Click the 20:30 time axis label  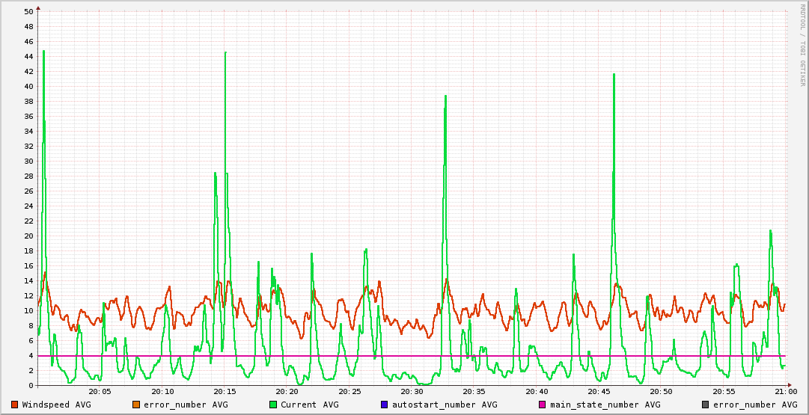tap(412, 391)
